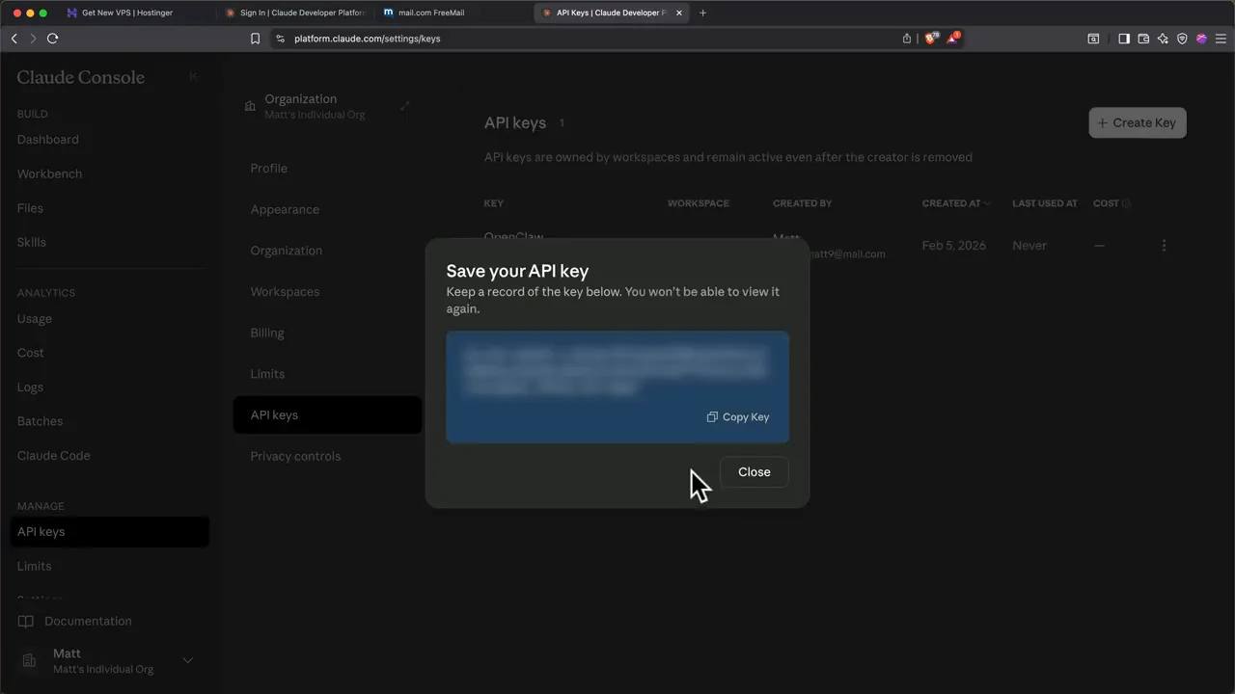Open Workspaces settings
The height and width of the screenshot is (694, 1235).
pos(285,292)
